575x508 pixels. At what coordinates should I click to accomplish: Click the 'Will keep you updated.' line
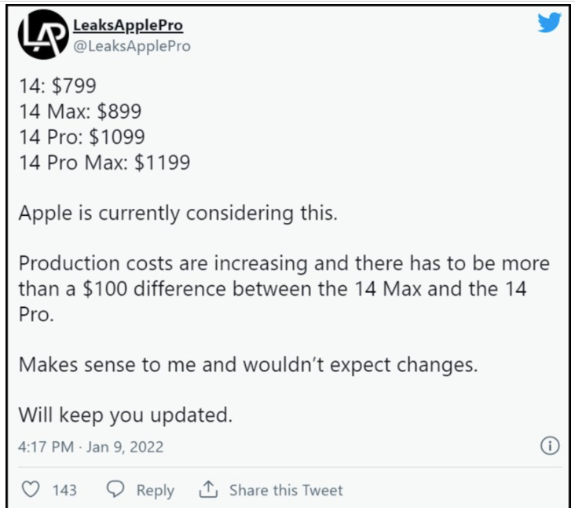click(125, 415)
